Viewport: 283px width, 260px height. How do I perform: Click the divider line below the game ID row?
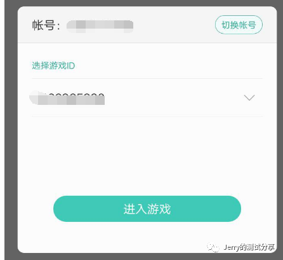147,116
